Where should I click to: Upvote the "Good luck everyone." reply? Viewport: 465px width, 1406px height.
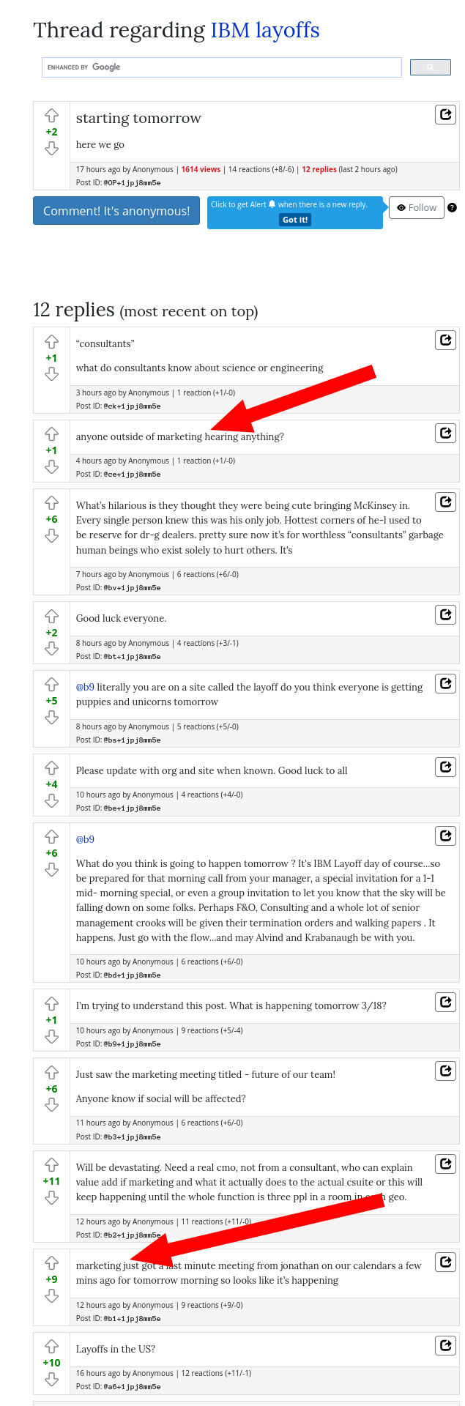(51, 617)
